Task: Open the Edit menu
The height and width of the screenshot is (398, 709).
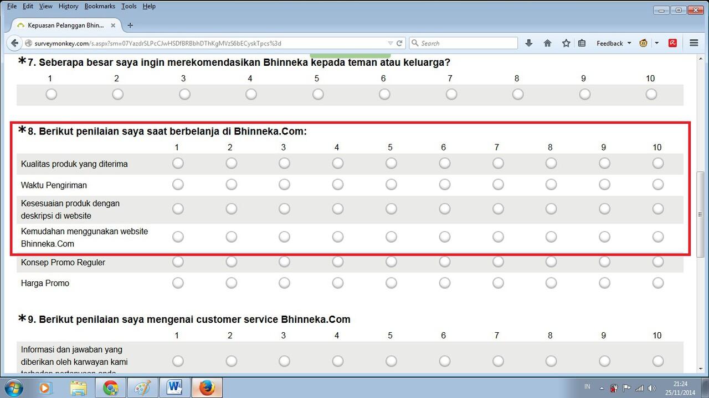Action: 28,6
